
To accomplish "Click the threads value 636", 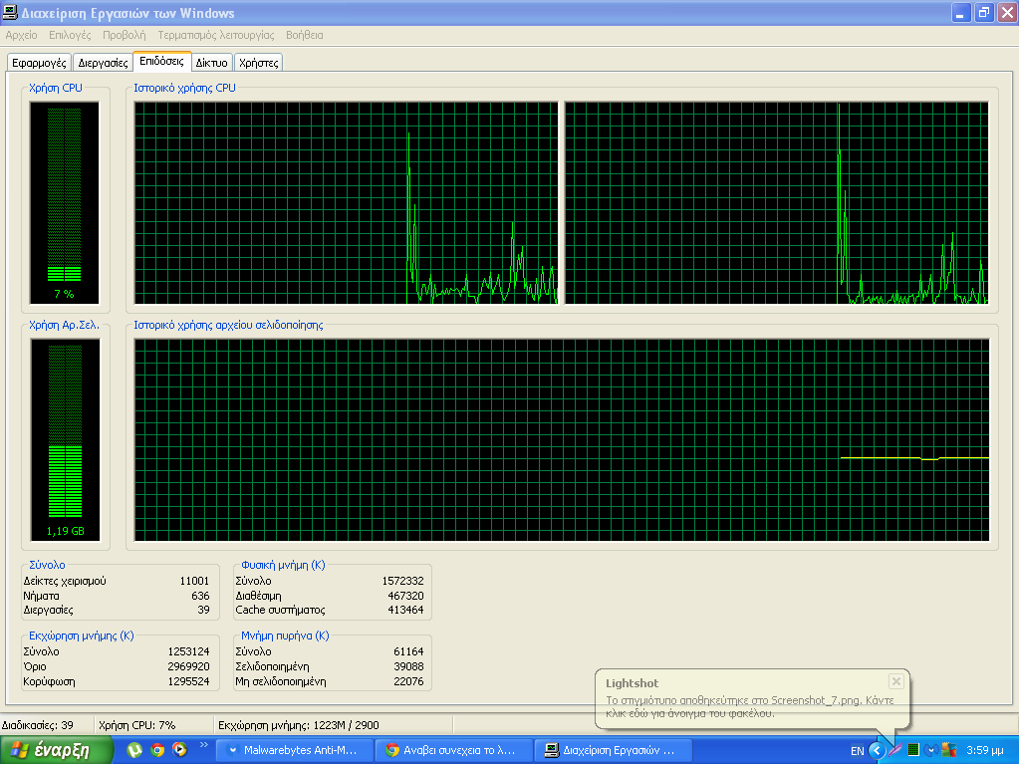I will click(200, 596).
